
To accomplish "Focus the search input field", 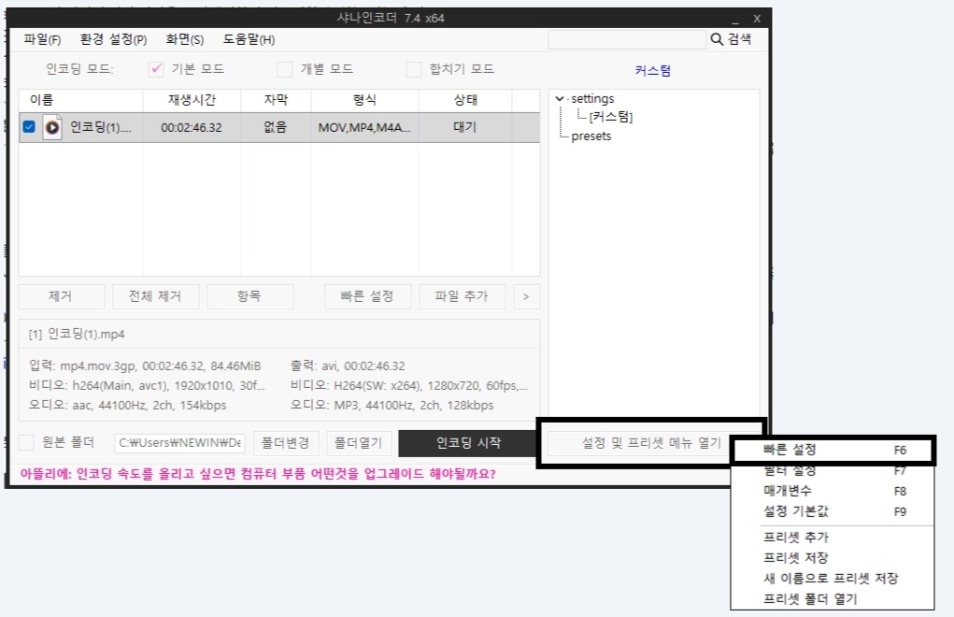I will [x=627, y=39].
